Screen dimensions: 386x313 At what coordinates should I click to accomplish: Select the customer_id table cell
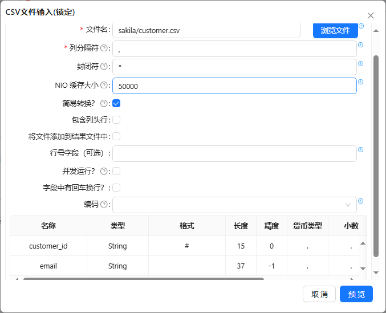point(48,246)
